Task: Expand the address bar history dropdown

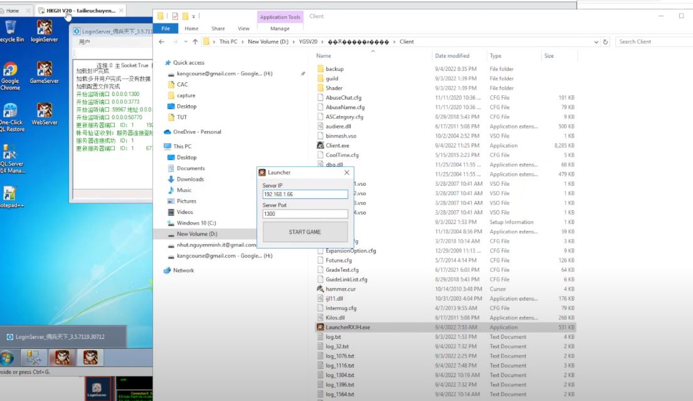Action: point(596,41)
